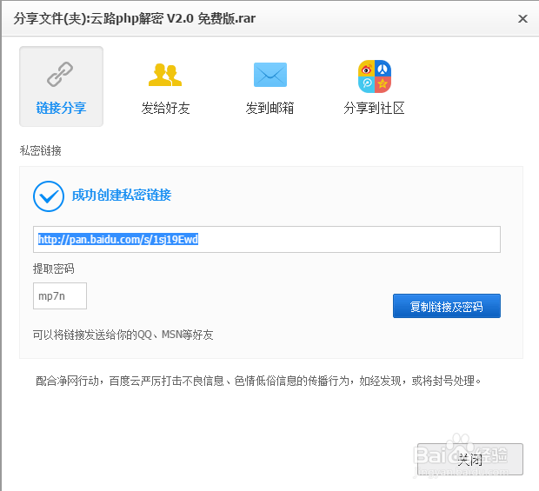Switch to the 链接分享 tab label
539x491 pixels.
point(61,109)
